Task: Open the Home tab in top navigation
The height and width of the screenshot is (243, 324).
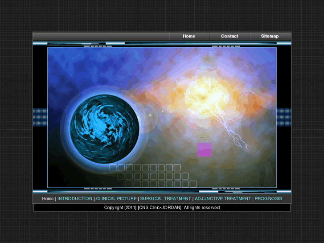Action: [189, 37]
